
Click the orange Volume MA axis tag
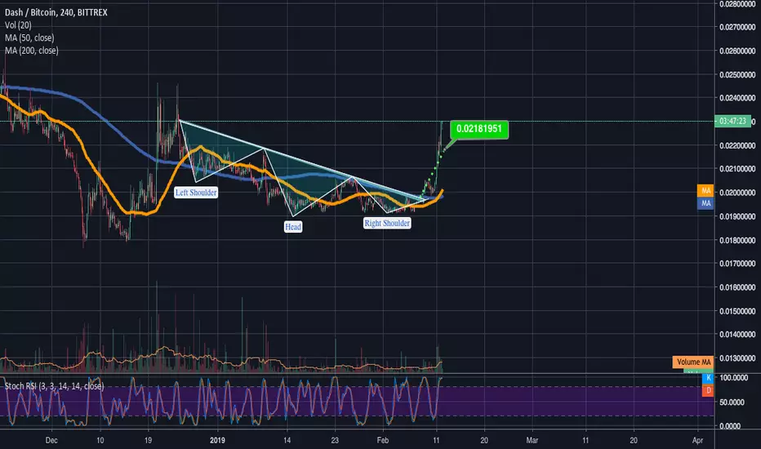tap(693, 362)
